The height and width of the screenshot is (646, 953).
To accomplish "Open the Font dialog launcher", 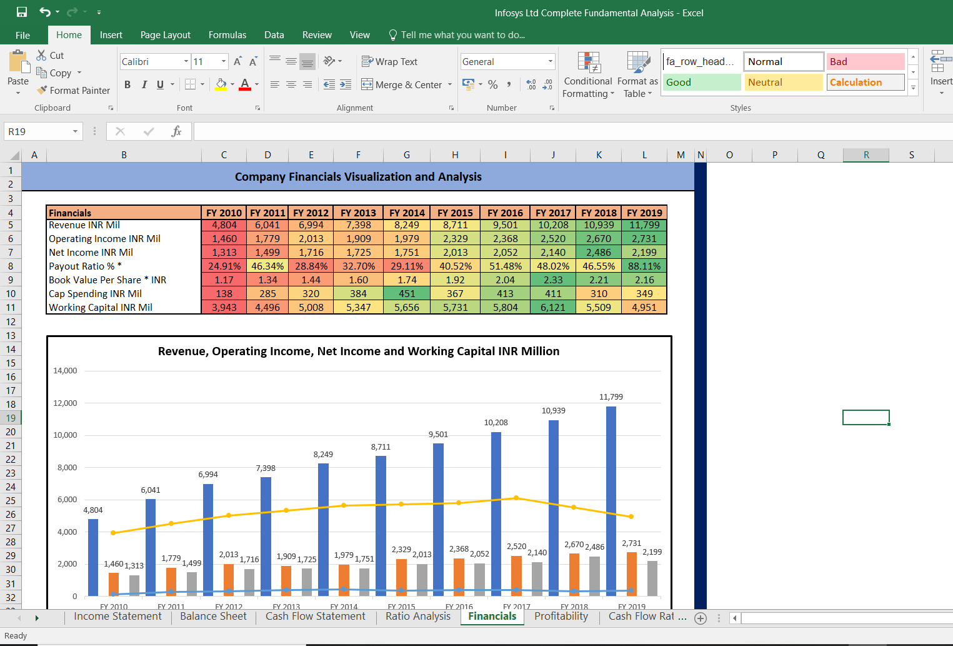I will pos(257,108).
